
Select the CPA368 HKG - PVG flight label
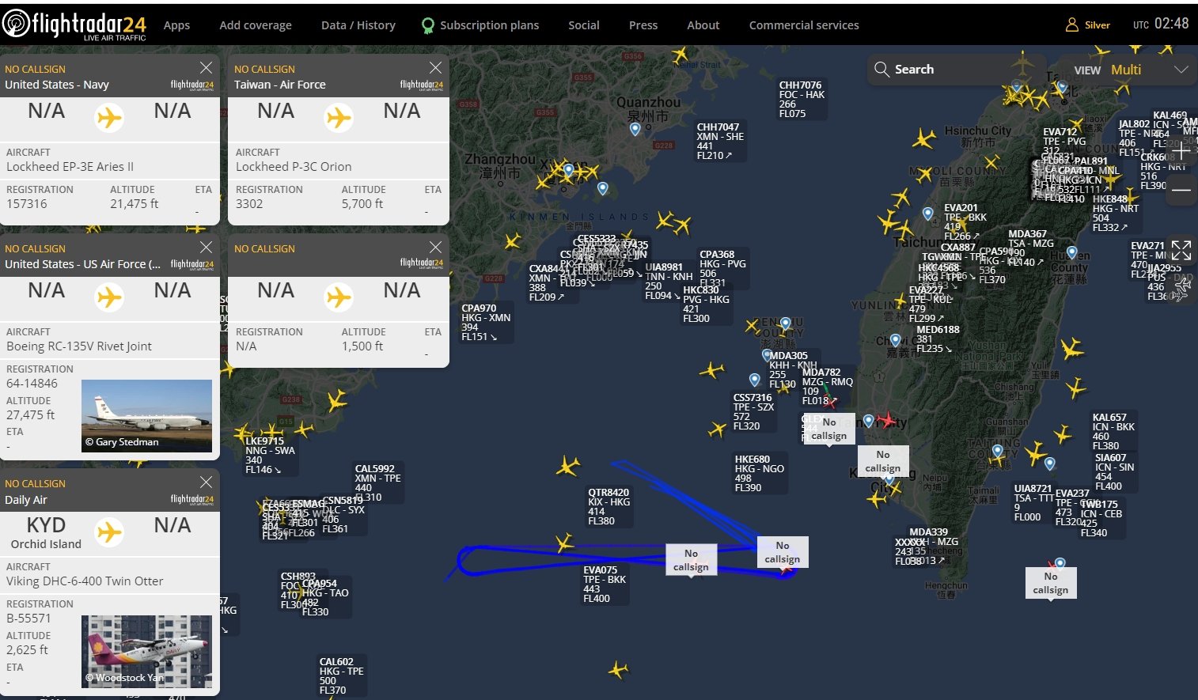click(722, 269)
